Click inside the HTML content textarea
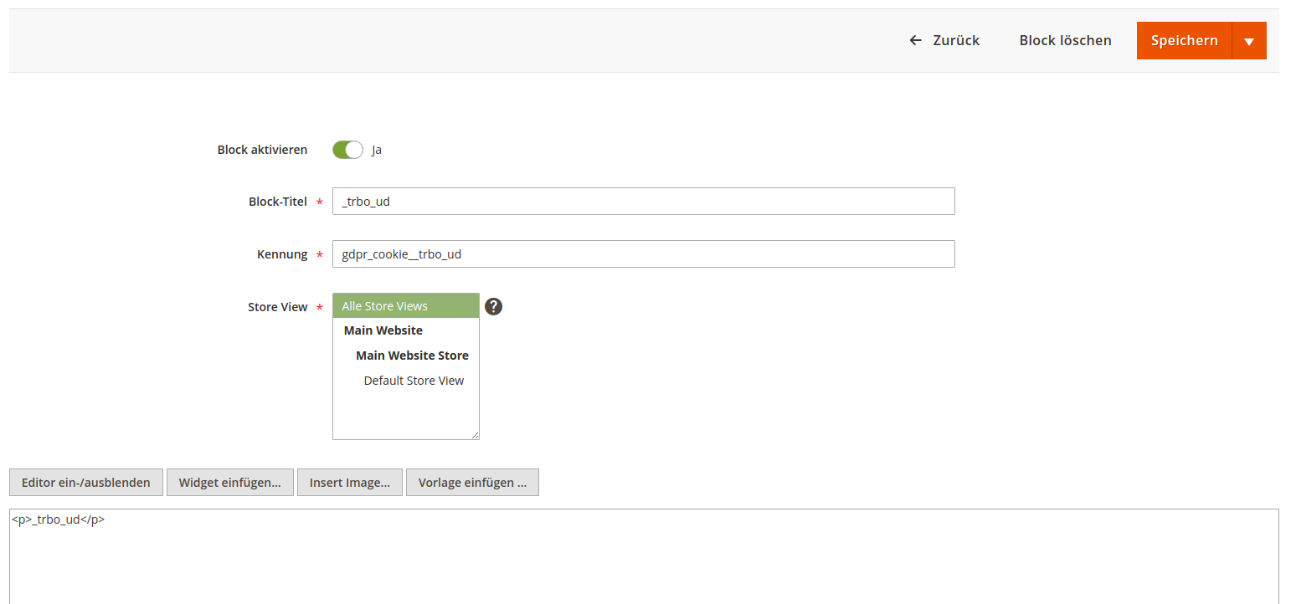Viewport: 1291px width, 604px height. pyautogui.click(x=644, y=556)
